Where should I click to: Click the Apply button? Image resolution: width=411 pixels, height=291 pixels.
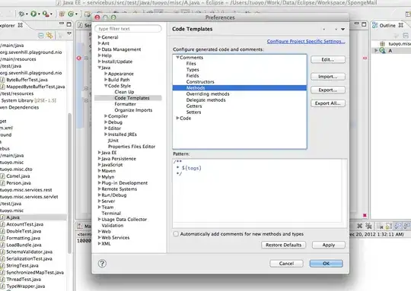pos(329,245)
